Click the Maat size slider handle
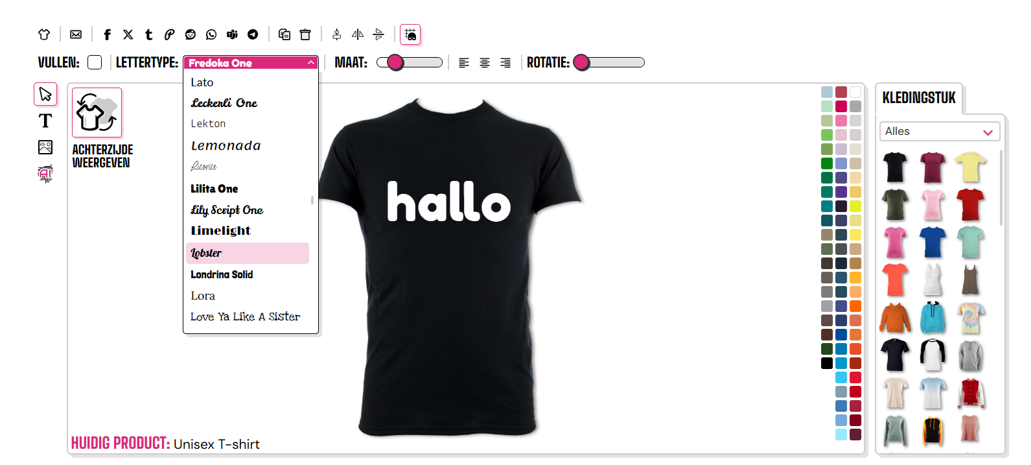Viewport: 1031px width, 465px height. click(x=395, y=62)
